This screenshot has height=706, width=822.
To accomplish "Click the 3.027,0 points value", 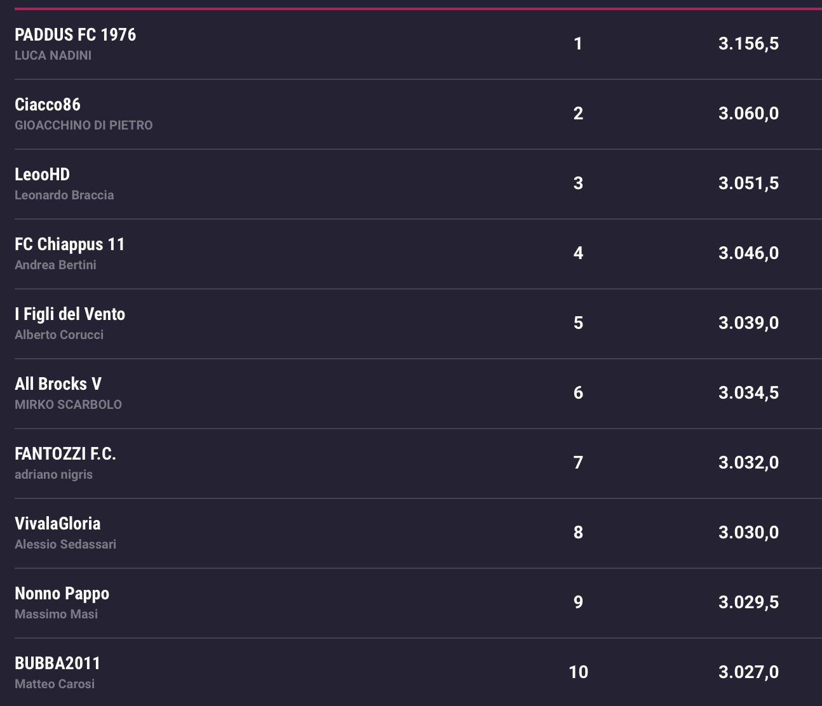I will coord(748,672).
